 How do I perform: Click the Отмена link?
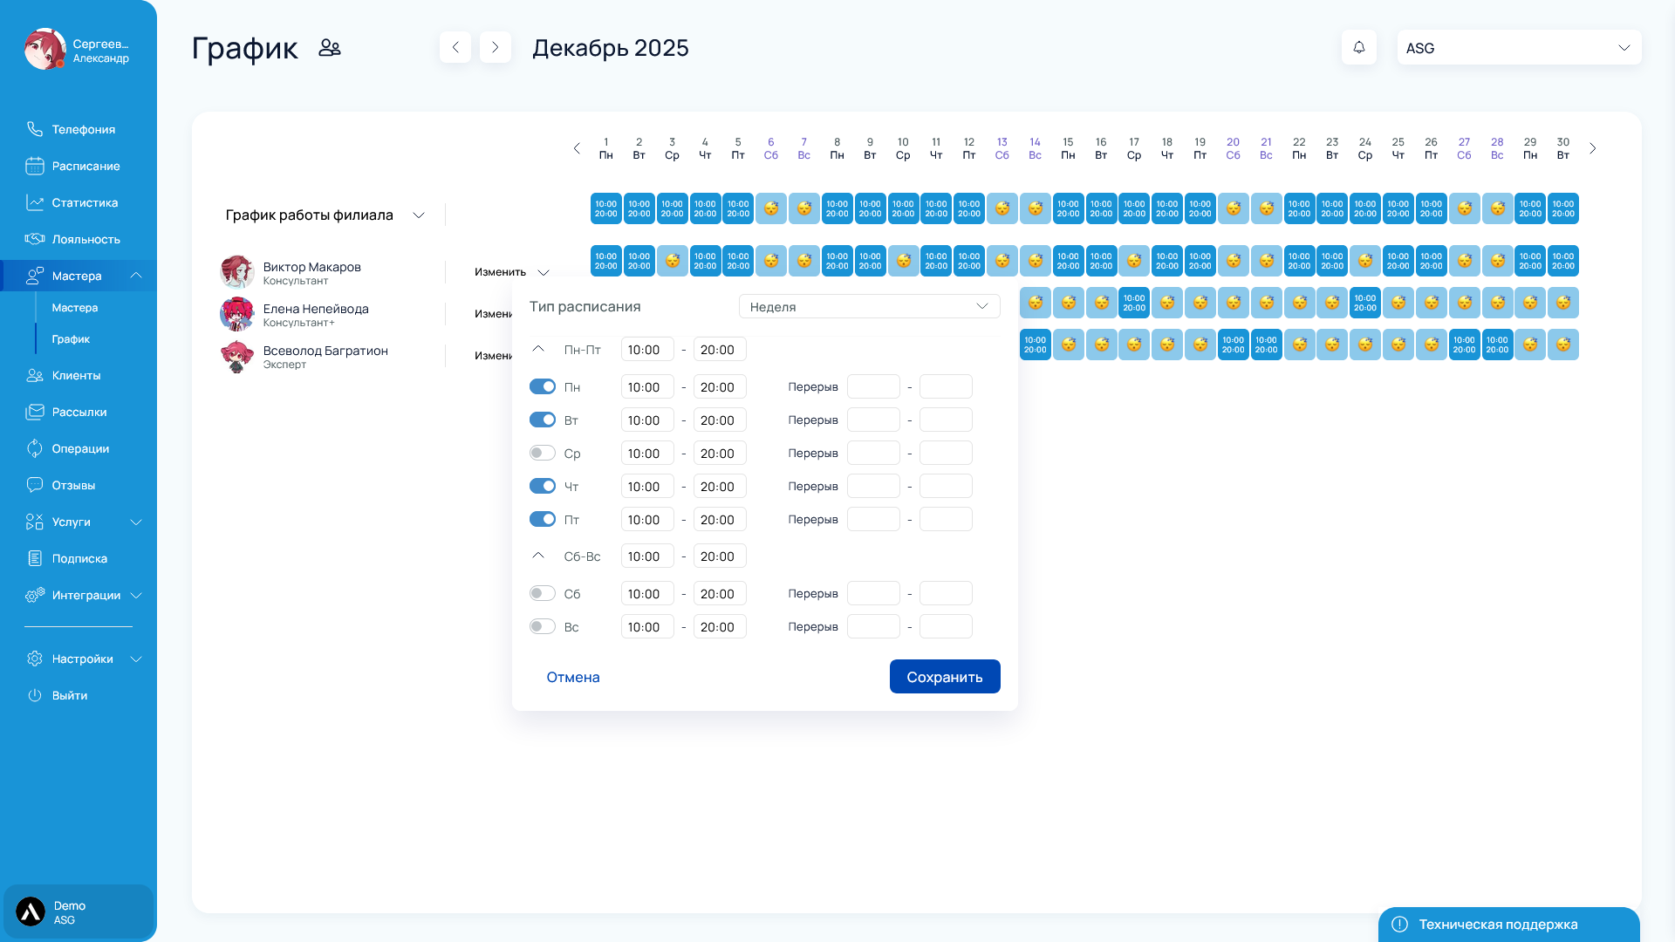point(572,677)
